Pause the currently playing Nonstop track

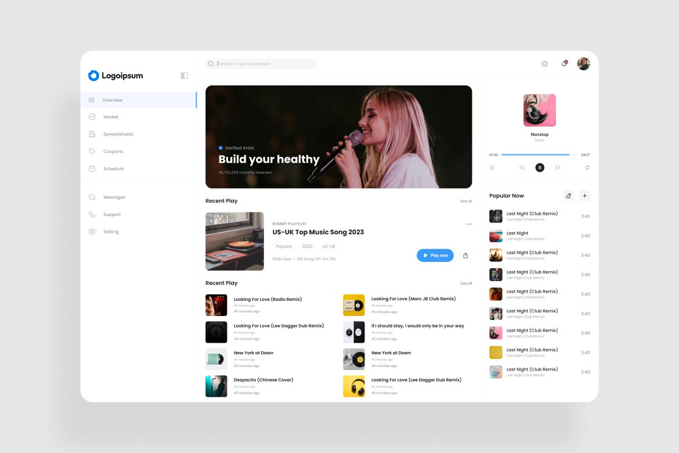pyautogui.click(x=540, y=167)
